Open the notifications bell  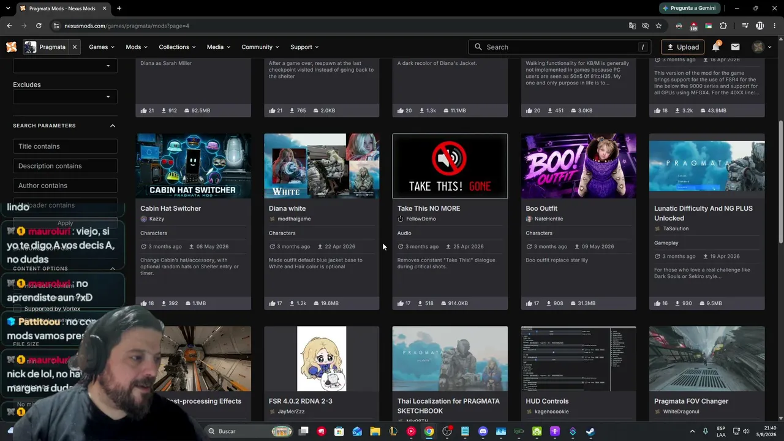click(x=716, y=47)
